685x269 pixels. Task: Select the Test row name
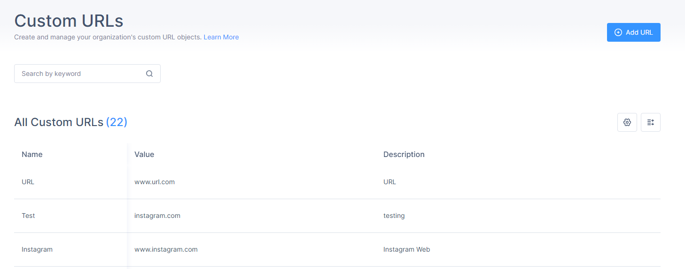[28, 216]
